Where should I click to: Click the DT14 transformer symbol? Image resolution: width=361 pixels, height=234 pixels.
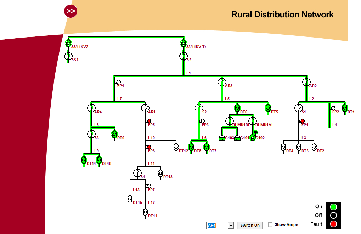pos(145,212)
